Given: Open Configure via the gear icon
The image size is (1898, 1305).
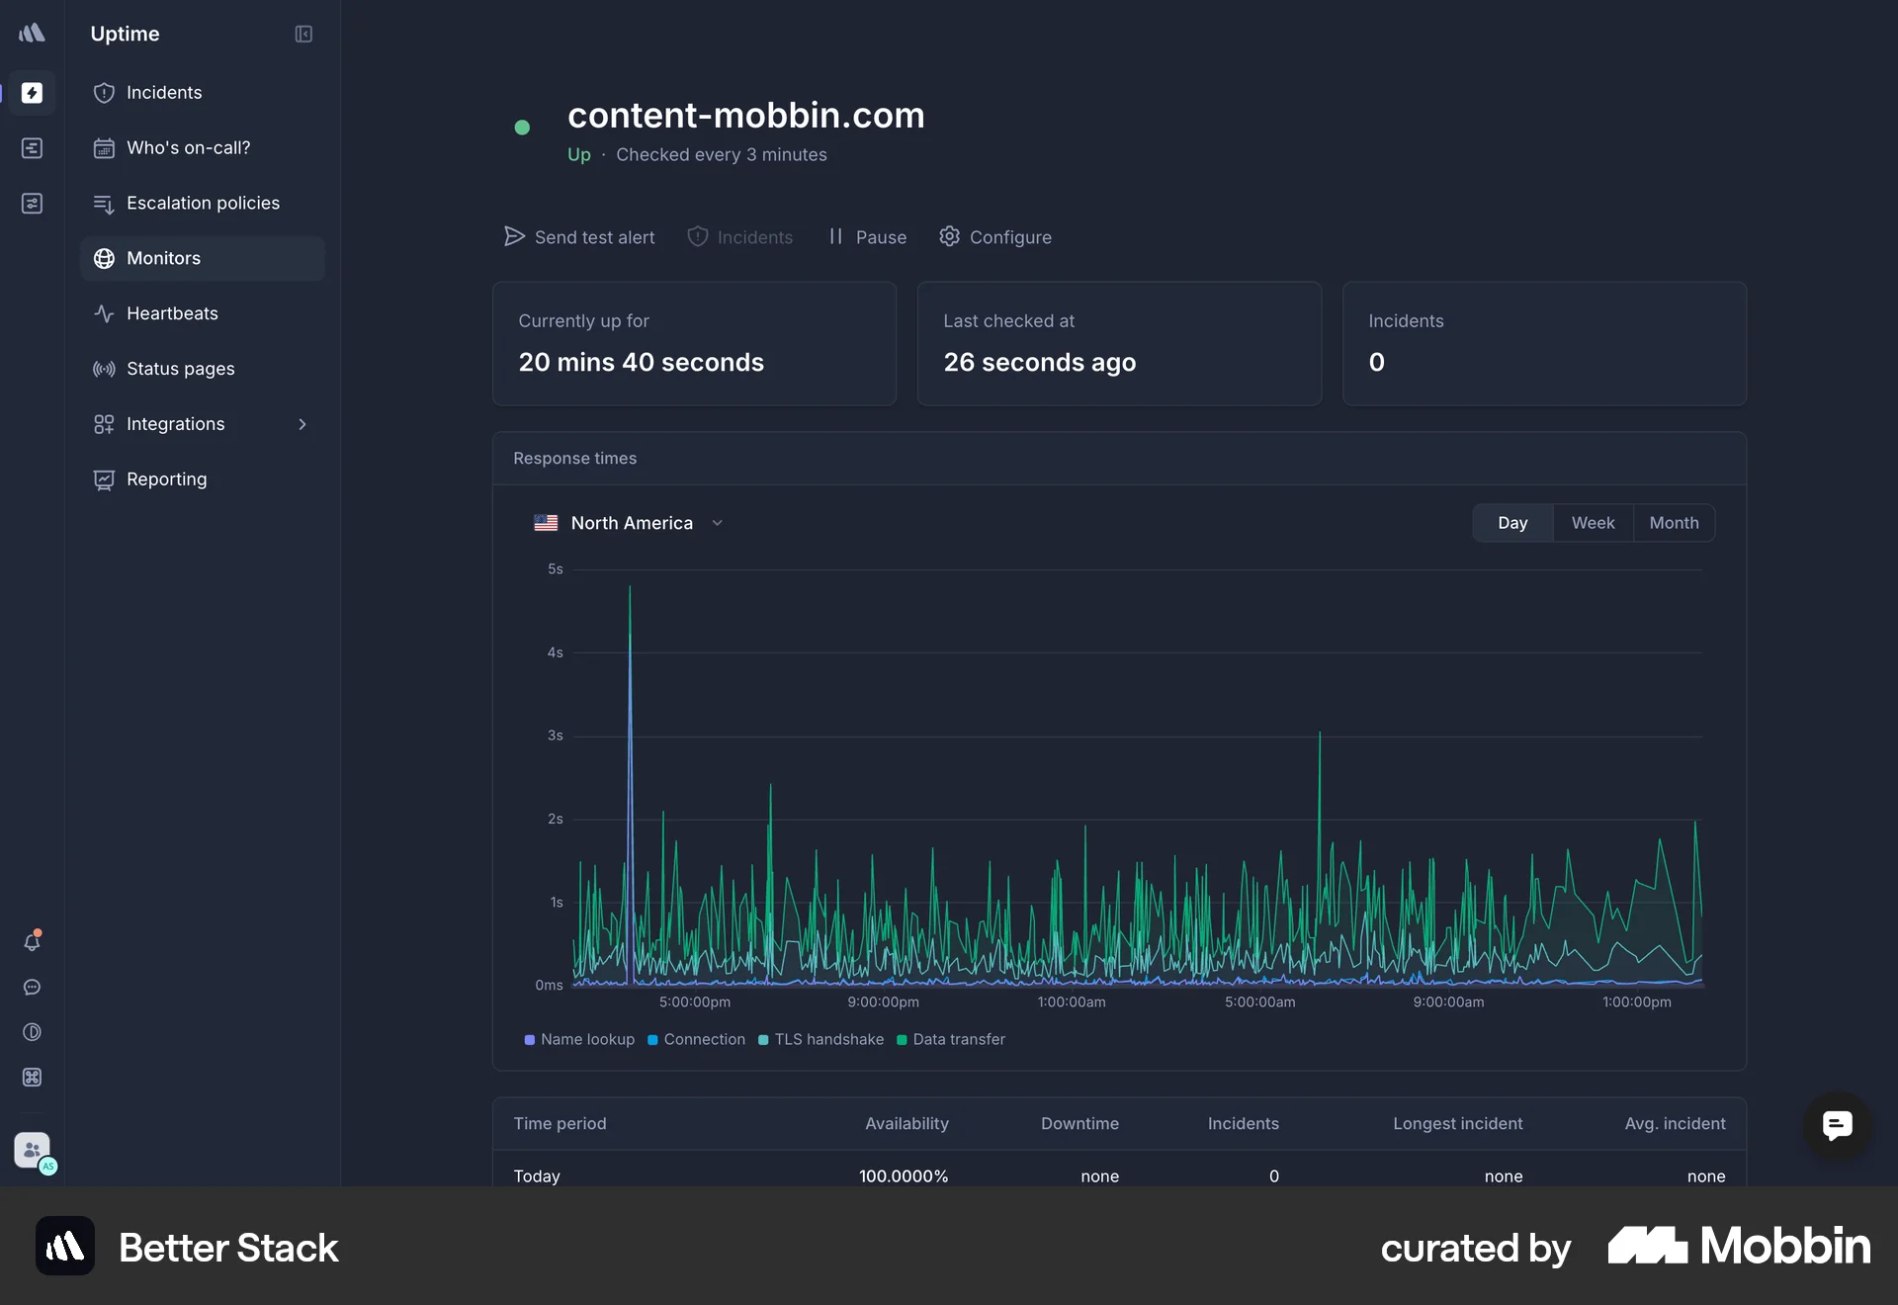Looking at the screenshot, I should pos(949,236).
